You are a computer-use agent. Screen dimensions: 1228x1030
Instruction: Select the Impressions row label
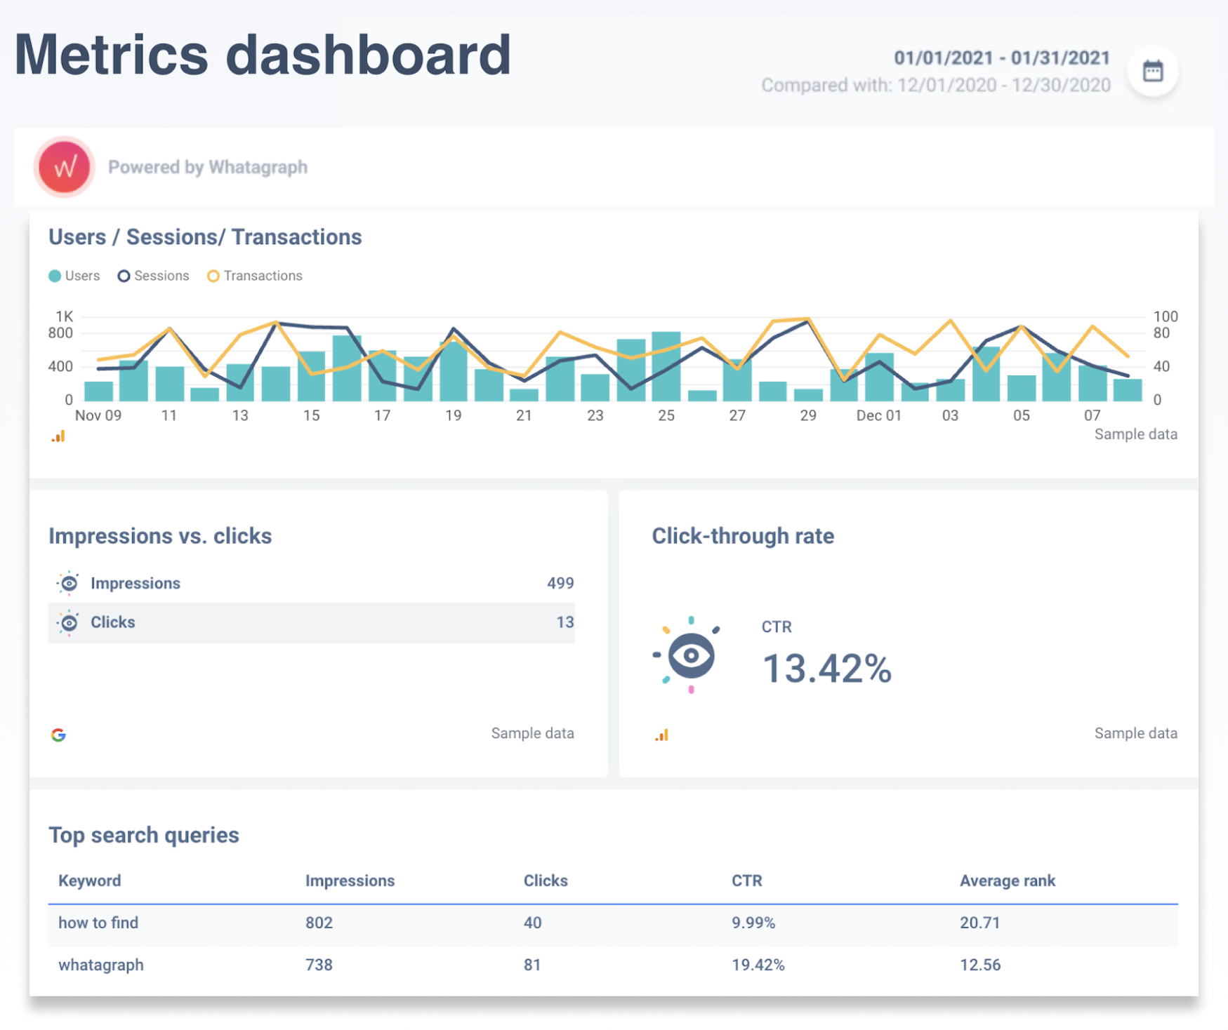(x=136, y=583)
